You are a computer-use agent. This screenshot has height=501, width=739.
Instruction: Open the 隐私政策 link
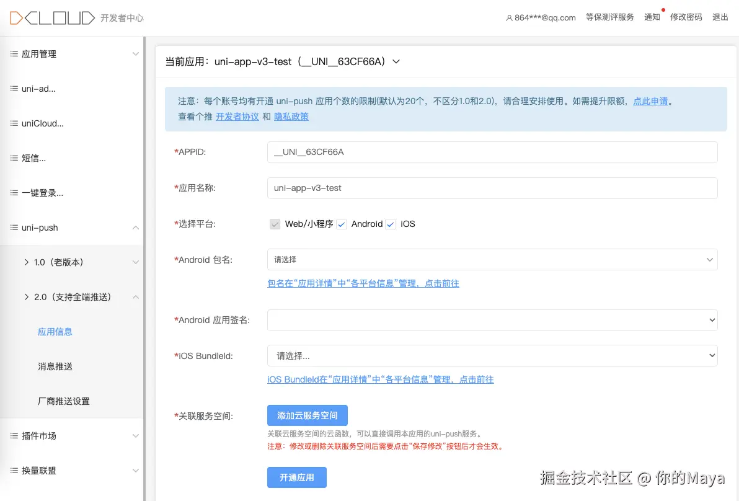click(x=291, y=117)
